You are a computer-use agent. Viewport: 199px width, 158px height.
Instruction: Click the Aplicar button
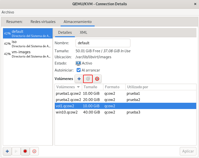188,151
